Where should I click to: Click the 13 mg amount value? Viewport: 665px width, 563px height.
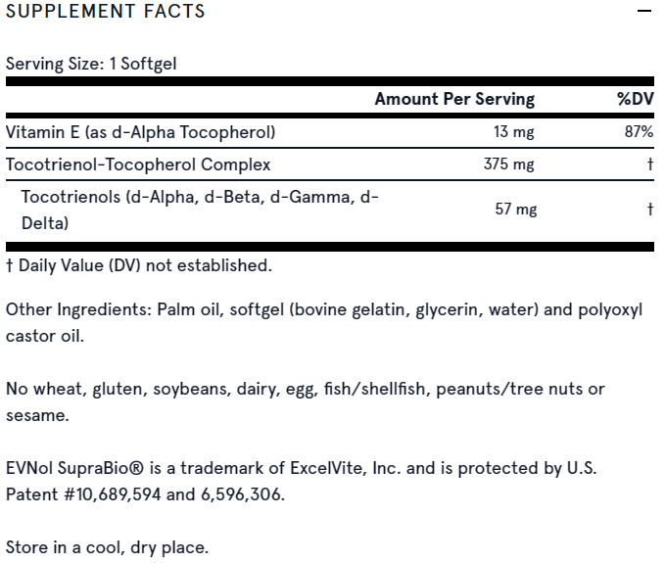point(514,131)
